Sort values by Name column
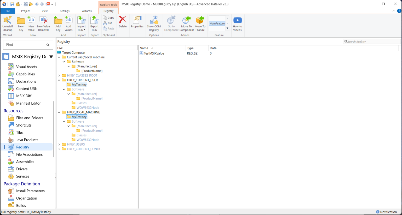The width and height of the screenshot is (402, 215). point(162,48)
